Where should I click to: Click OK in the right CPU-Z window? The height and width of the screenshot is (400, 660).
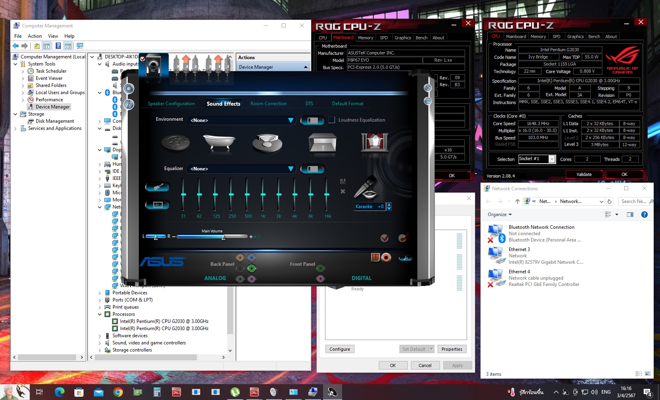[x=624, y=174]
